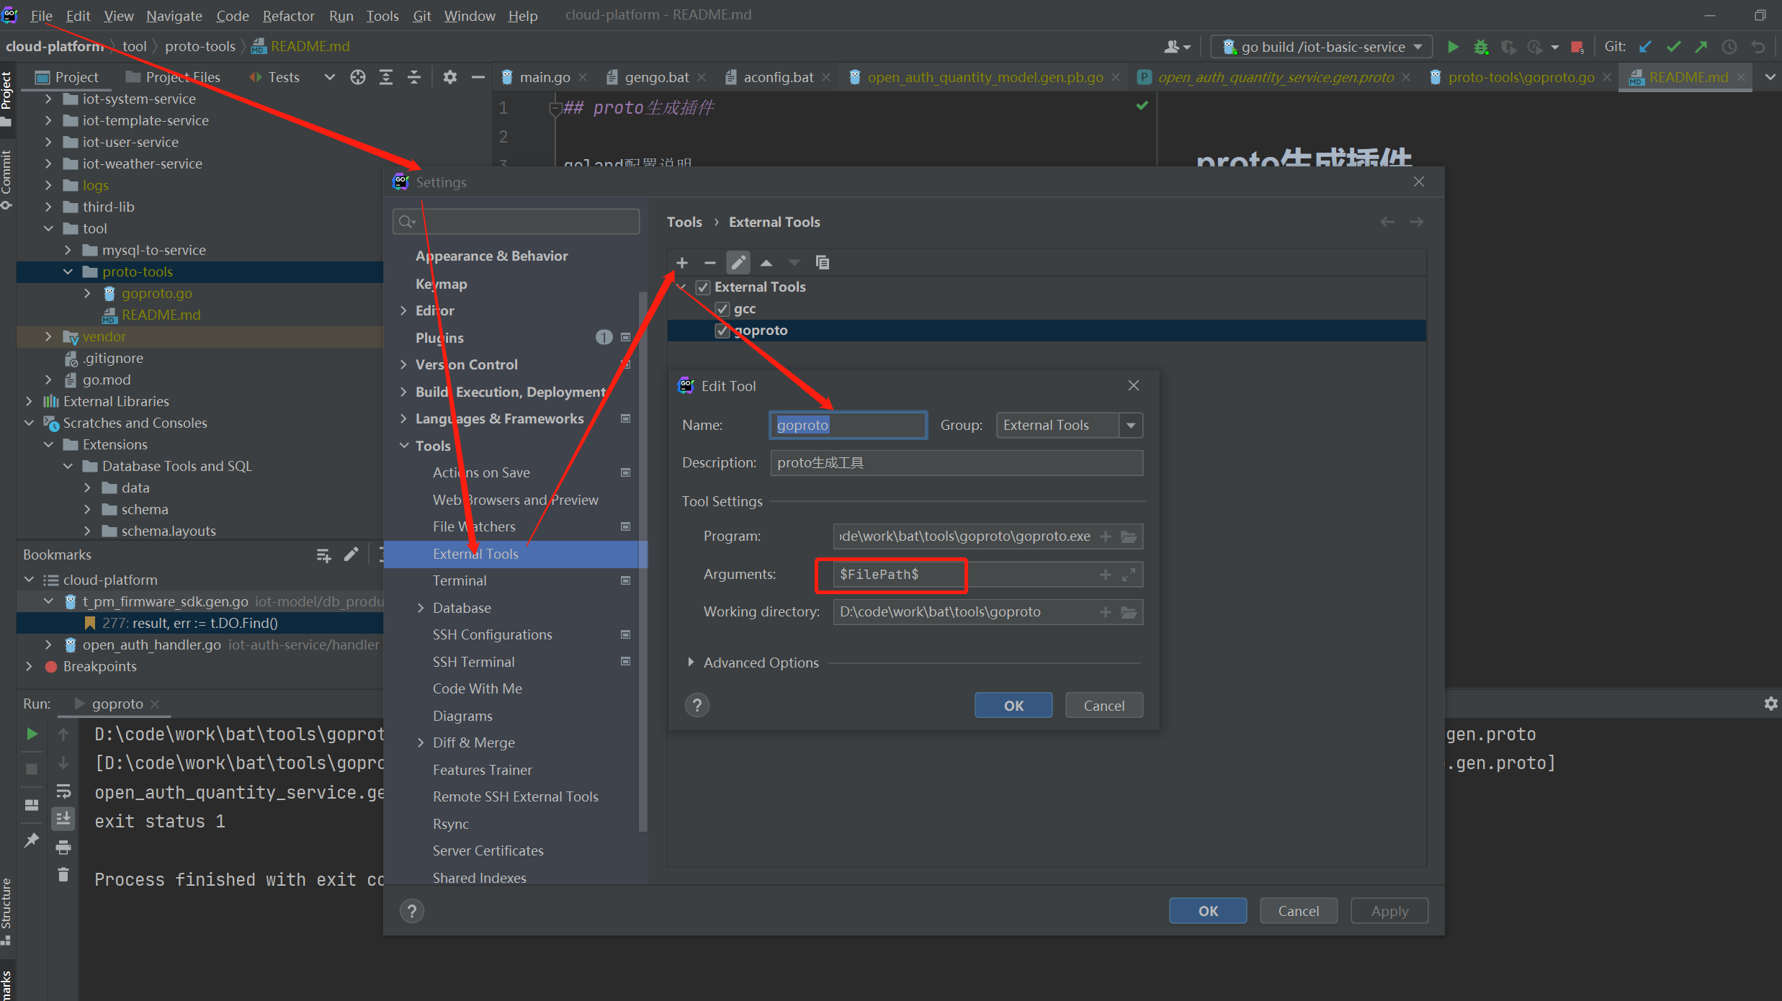Viewport: 1782px width, 1001px height.
Task: Open the Refactor menu
Action: (288, 16)
